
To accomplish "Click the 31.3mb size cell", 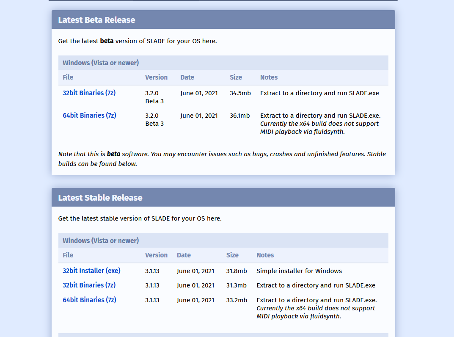I will point(237,285).
